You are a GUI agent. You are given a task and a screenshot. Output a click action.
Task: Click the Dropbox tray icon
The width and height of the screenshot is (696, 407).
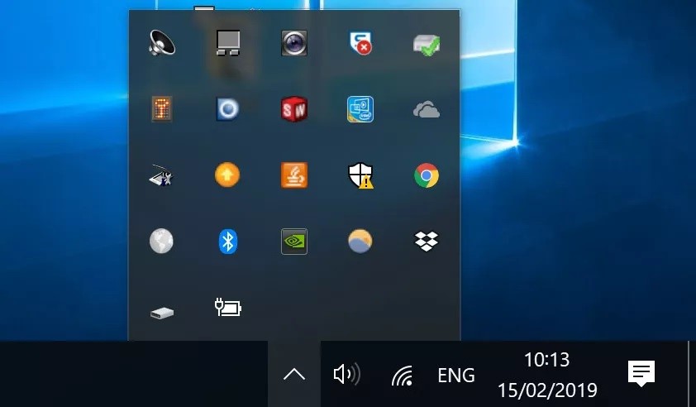[x=427, y=241]
